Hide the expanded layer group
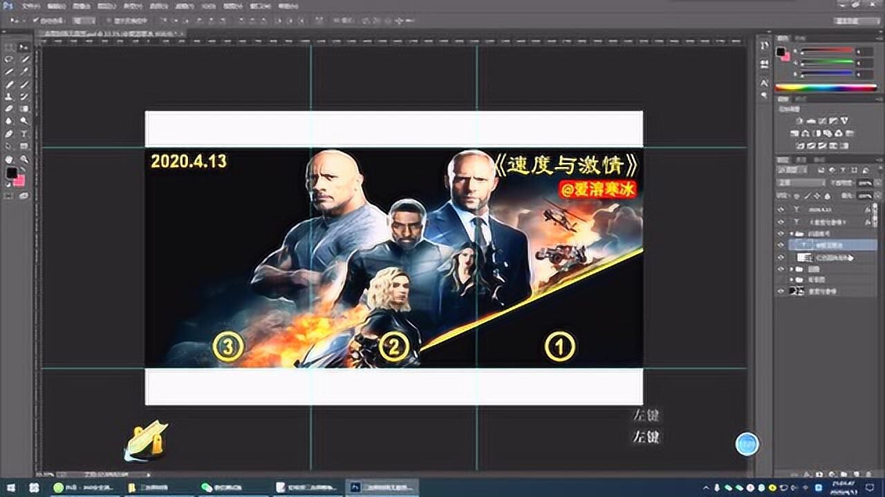This screenshot has height=497, width=885. pos(781,233)
